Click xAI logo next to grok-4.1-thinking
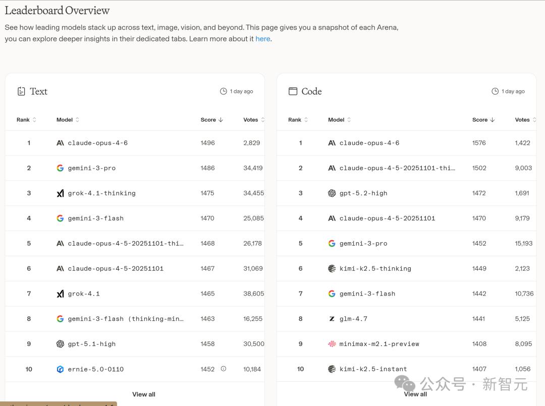The width and height of the screenshot is (545, 406). pos(60,193)
